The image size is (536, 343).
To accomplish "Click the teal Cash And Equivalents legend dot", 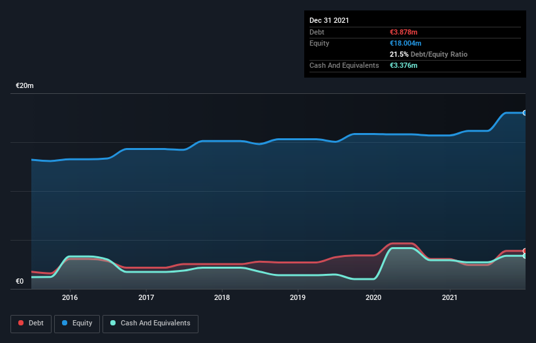I will click(113, 323).
